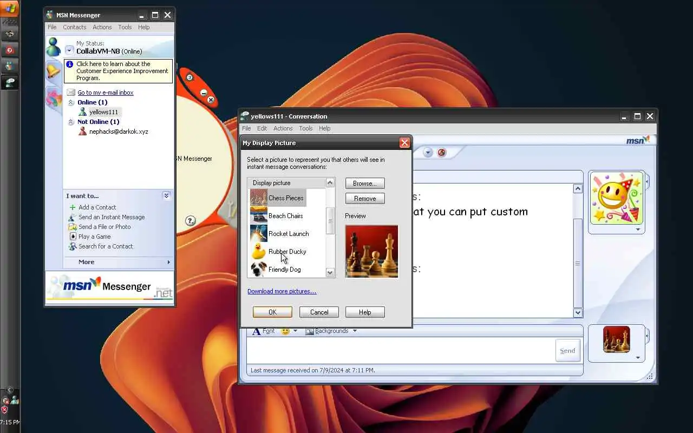Click the msn Messenger .net banner

pyautogui.click(x=109, y=287)
